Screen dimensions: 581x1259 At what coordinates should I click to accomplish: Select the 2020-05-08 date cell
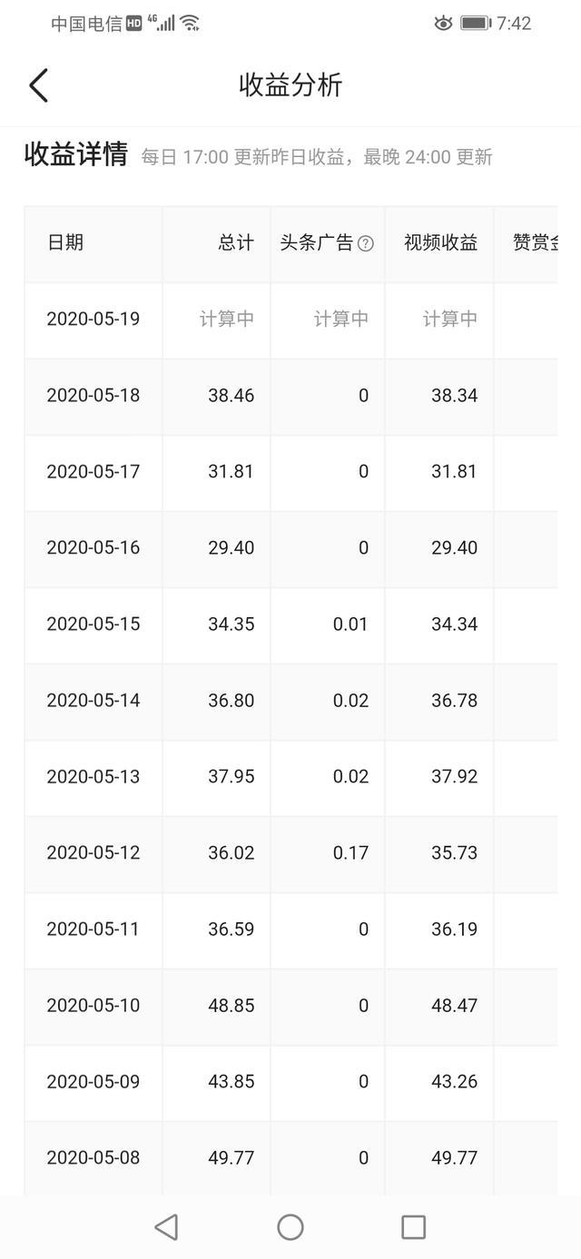[94, 1158]
